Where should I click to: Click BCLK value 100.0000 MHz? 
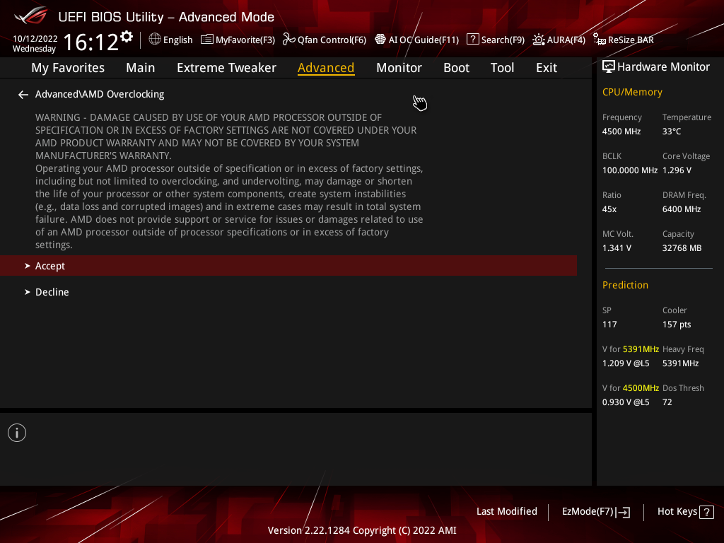coord(629,170)
